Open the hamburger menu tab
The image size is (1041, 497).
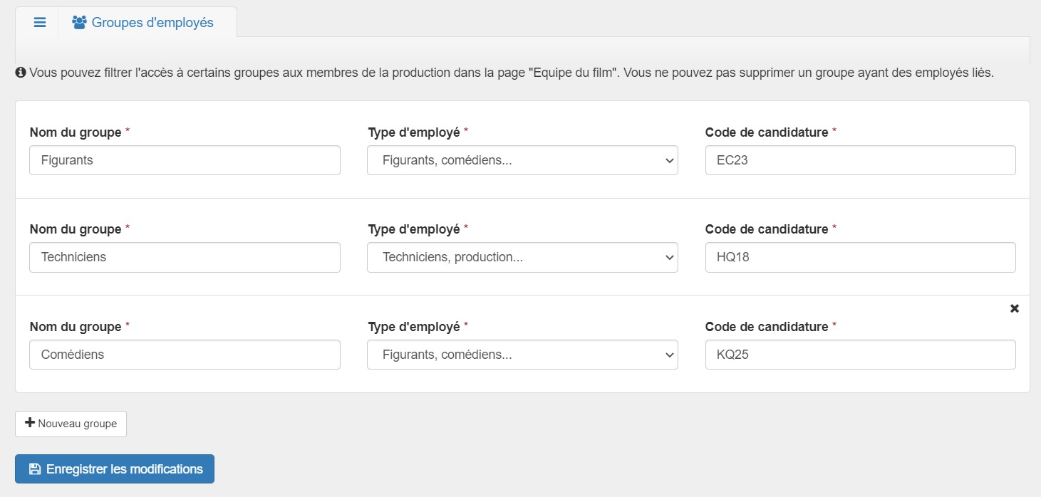pyautogui.click(x=40, y=22)
